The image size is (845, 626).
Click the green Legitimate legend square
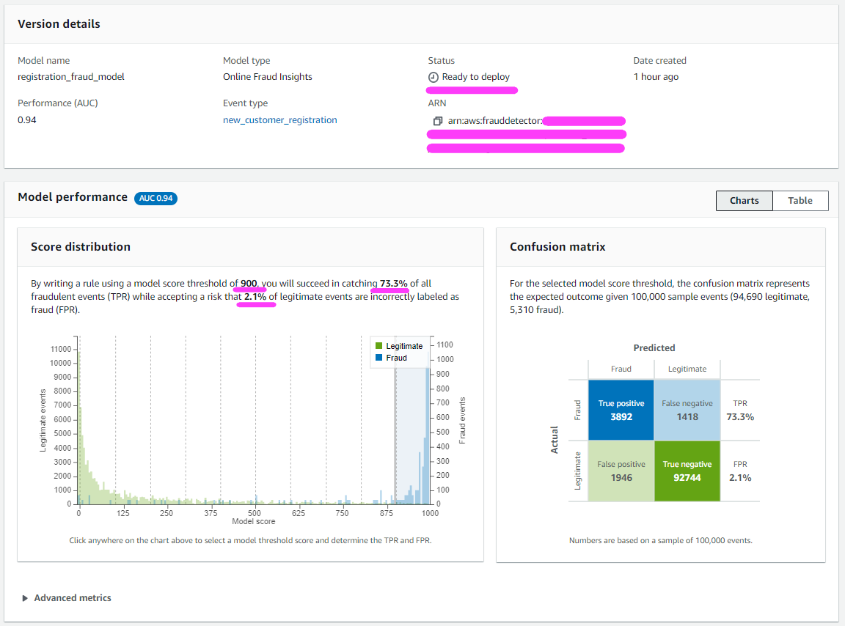click(x=378, y=346)
